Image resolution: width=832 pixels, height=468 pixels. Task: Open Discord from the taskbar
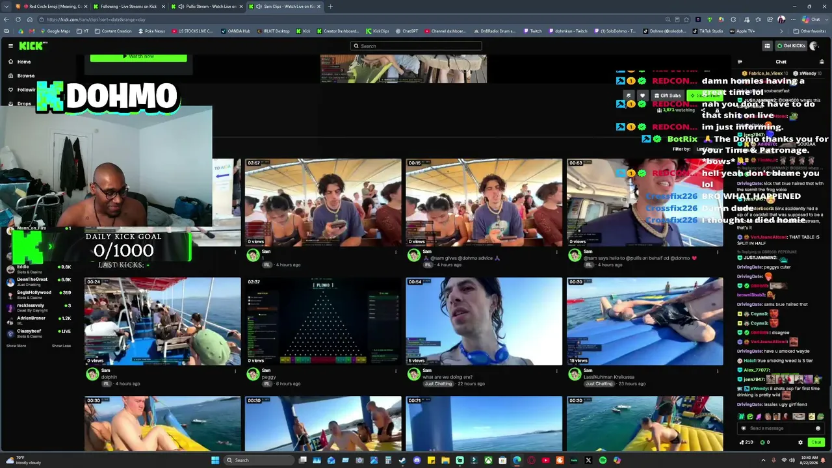[x=417, y=460]
